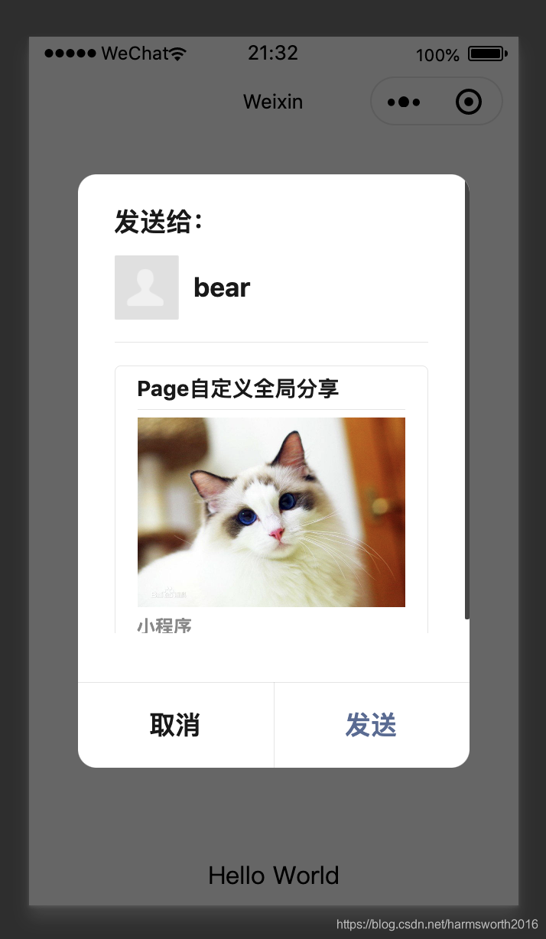
Task: Confirm sharing with the 发送 button
Action: (372, 725)
